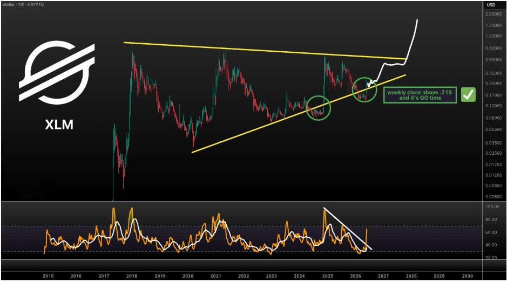Click the 0.80000 price axis label
Screen dimensions: 507x283
pos(493,48)
